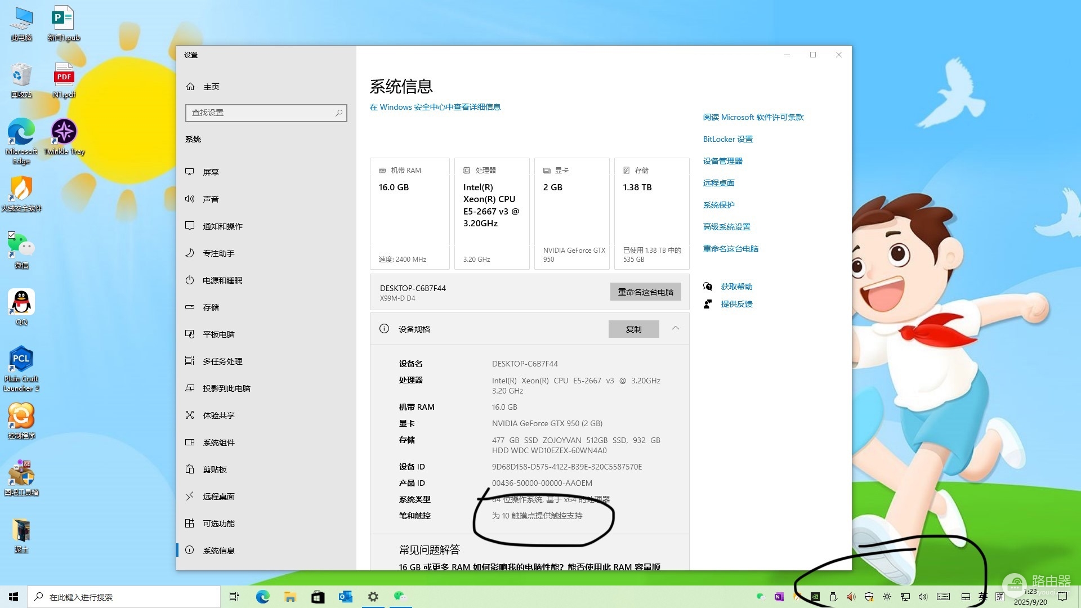The height and width of the screenshot is (608, 1081).
Task: Go to 通知和操作 settings
Action: point(266,226)
